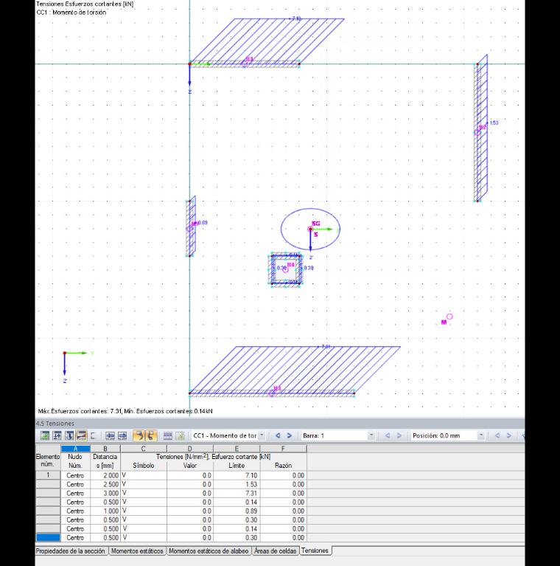The height and width of the screenshot is (566, 560).
Task: Click the CC1 : Momento de torsión label
Action: (71, 13)
